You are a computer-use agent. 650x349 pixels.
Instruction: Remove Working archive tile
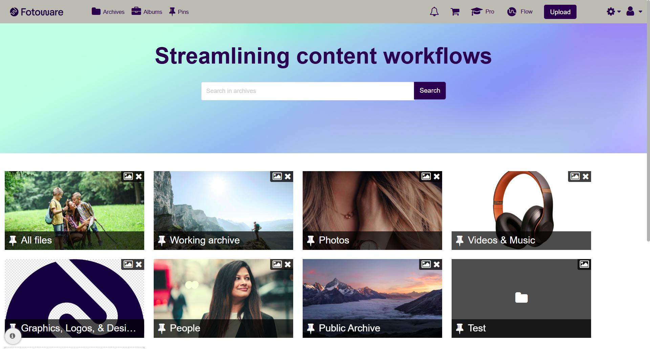[x=288, y=177]
